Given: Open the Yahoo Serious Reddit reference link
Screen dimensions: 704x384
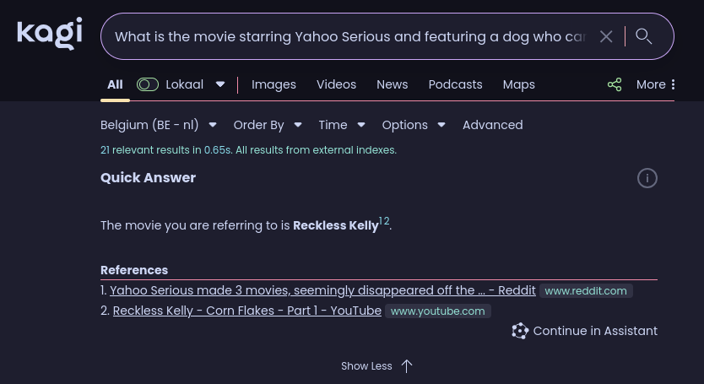Looking at the screenshot, I should (x=322, y=290).
